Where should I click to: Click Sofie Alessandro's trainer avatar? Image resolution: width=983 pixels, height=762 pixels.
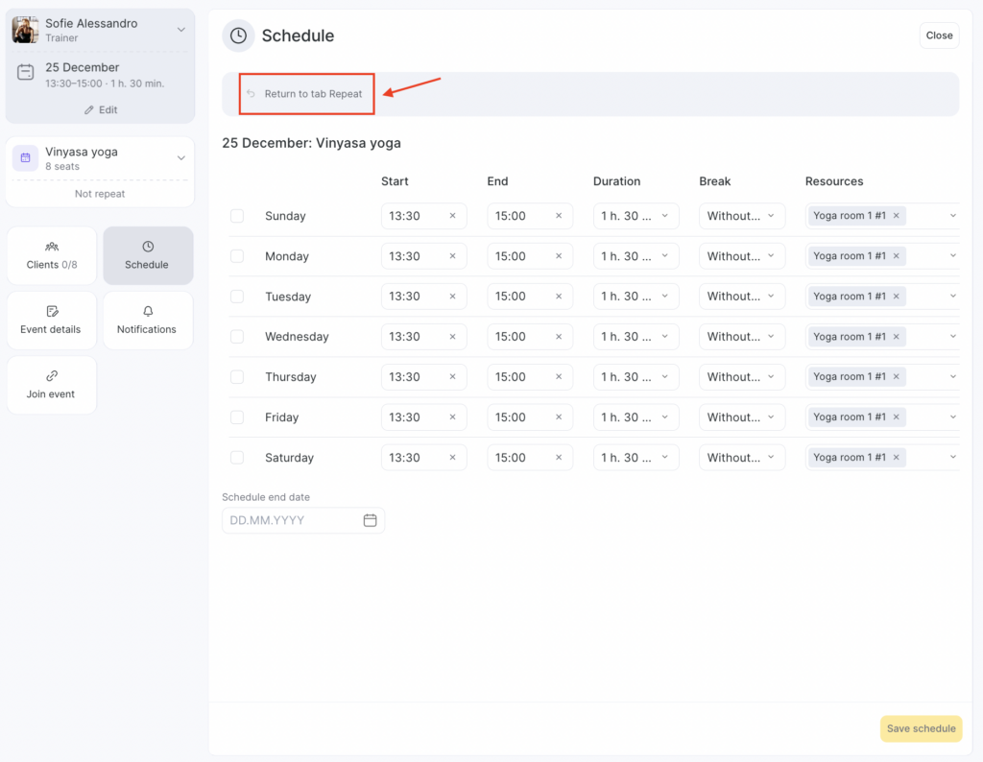[26, 30]
